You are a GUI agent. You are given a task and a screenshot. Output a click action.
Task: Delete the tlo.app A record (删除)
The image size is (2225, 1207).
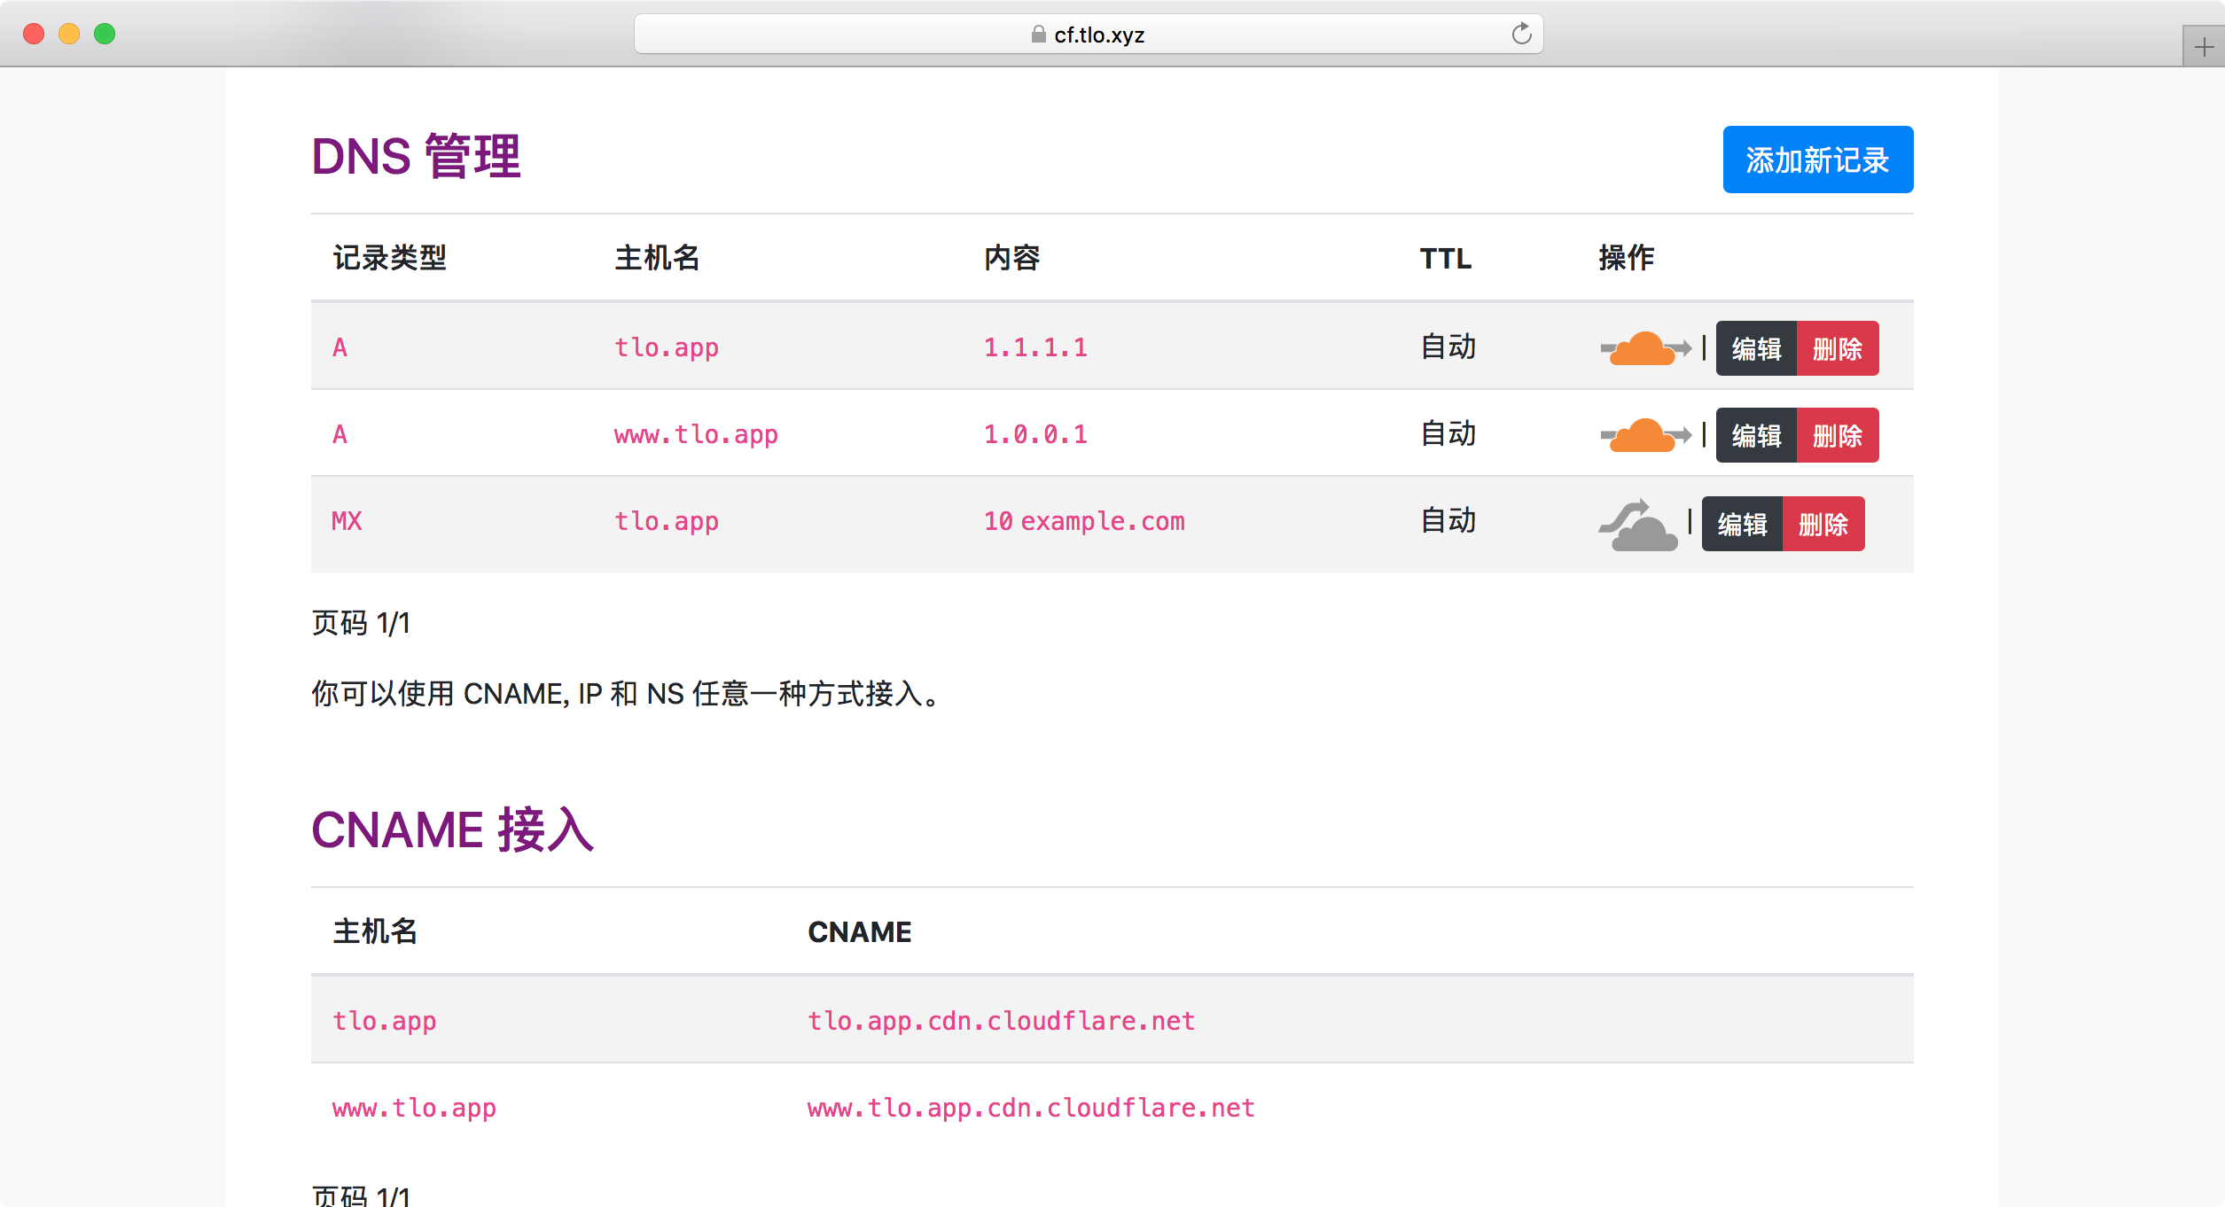click(1838, 348)
